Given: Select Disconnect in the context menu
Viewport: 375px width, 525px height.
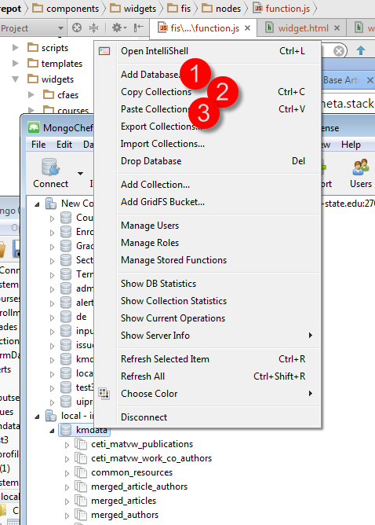Looking at the screenshot, I should click(x=144, y=417).
